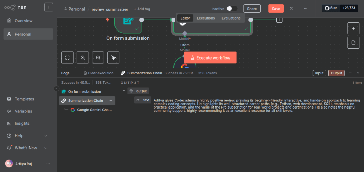
Task: Click the fit-to-view canvas icon
Action: point(68,57)
